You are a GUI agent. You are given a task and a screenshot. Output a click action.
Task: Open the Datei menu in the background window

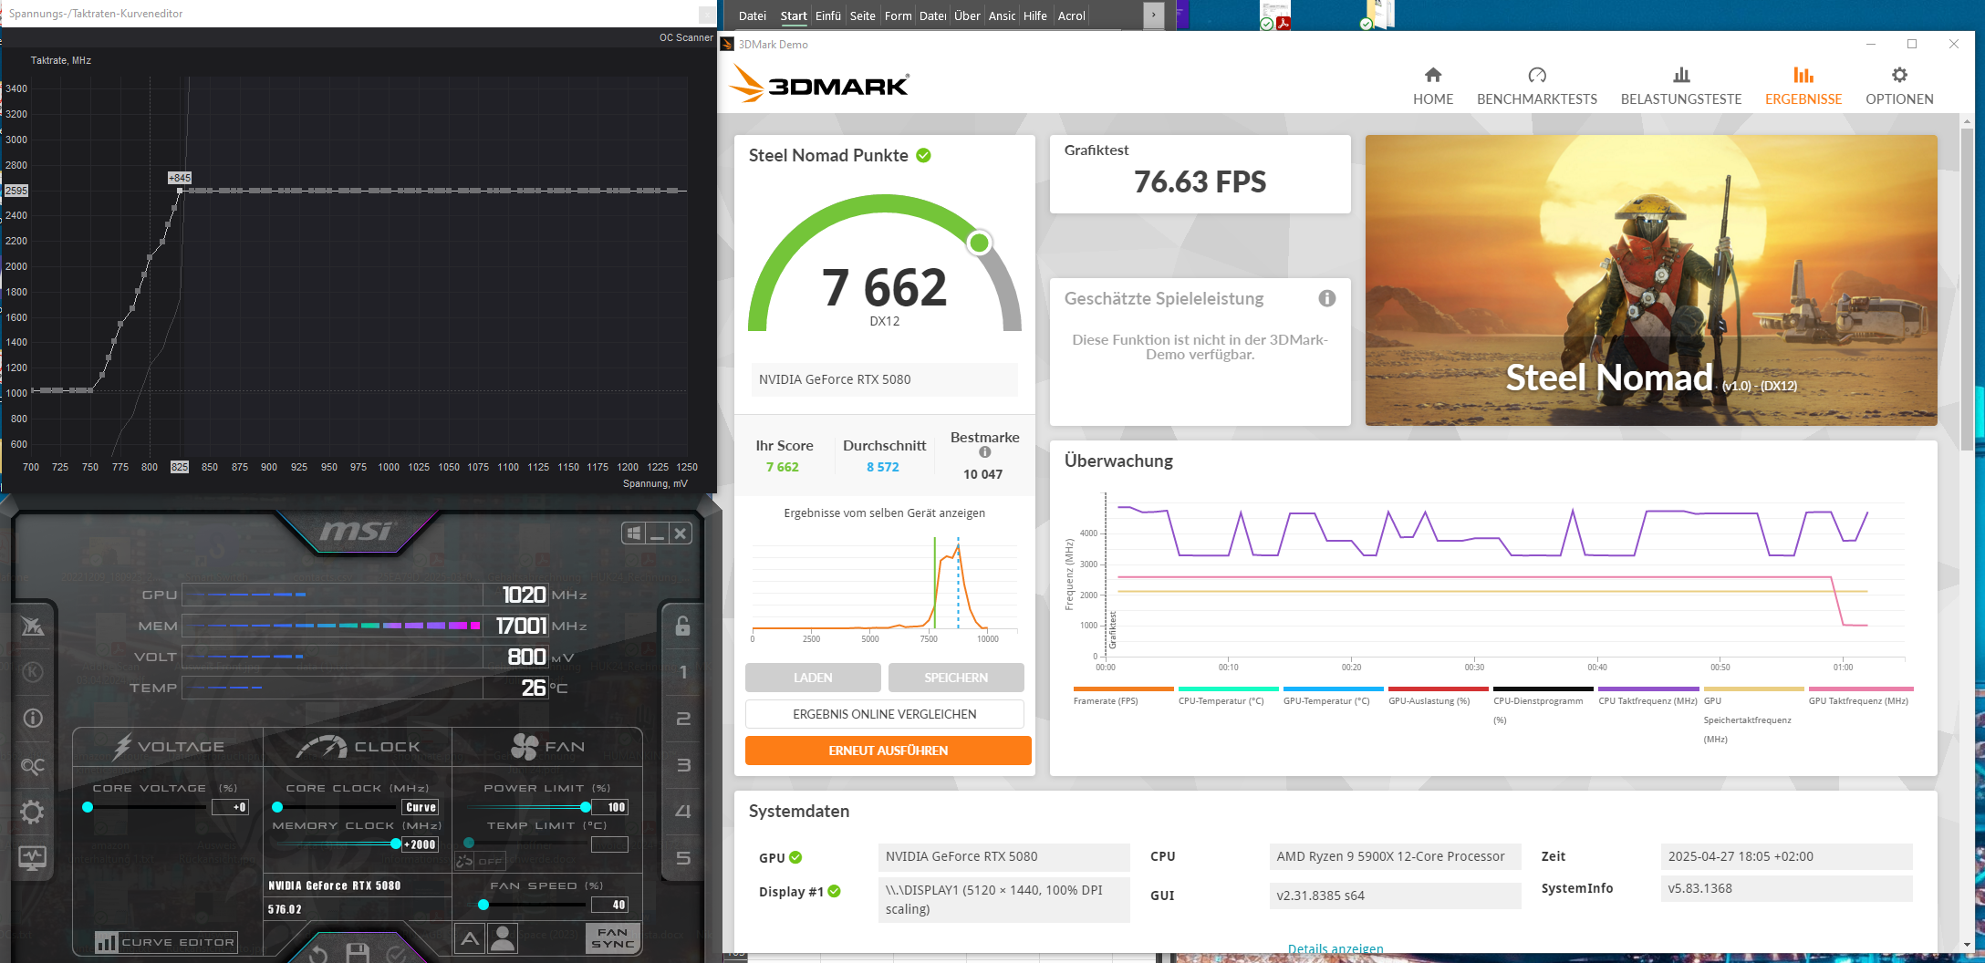(753, 16)
